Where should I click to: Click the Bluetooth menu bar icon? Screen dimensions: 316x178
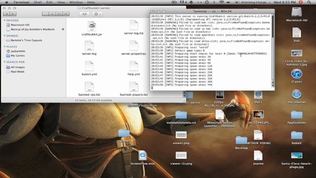(x=214, y=2)
